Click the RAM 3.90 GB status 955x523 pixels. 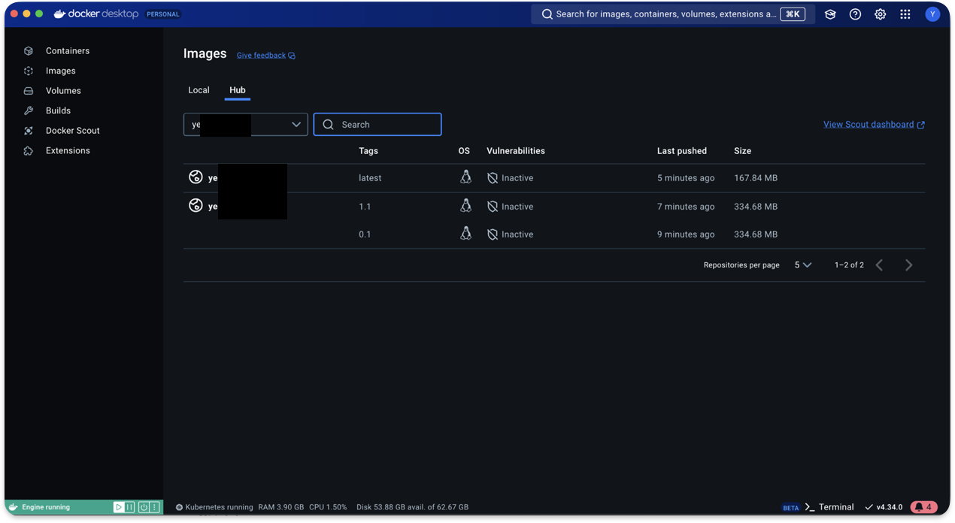coord(280,507)
